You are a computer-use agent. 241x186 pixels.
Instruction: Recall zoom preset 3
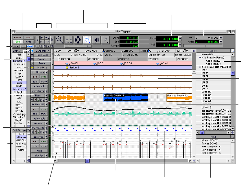click(x=45, y=46)
